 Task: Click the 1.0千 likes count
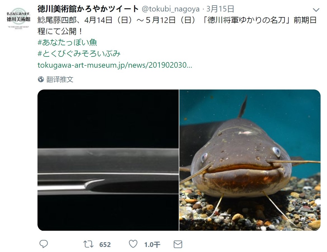coord(152,244)
